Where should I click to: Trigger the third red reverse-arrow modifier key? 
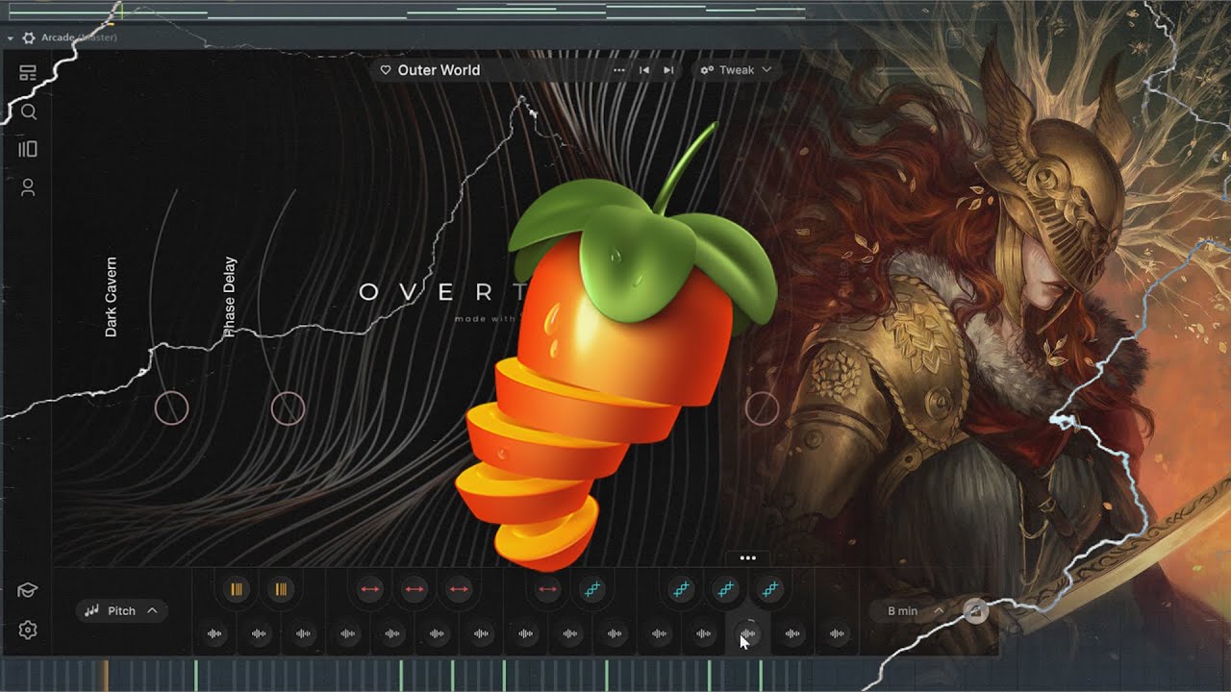pyautogui.click(x=459, y=589)
